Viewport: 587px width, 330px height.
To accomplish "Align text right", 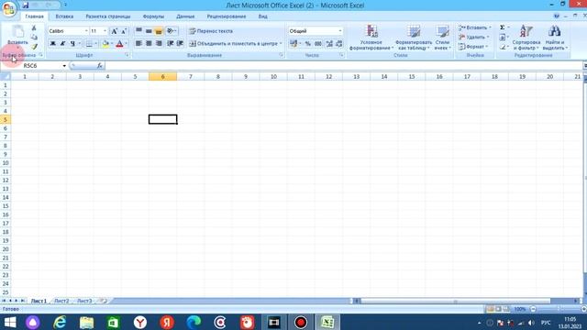I will pos(159,44).
